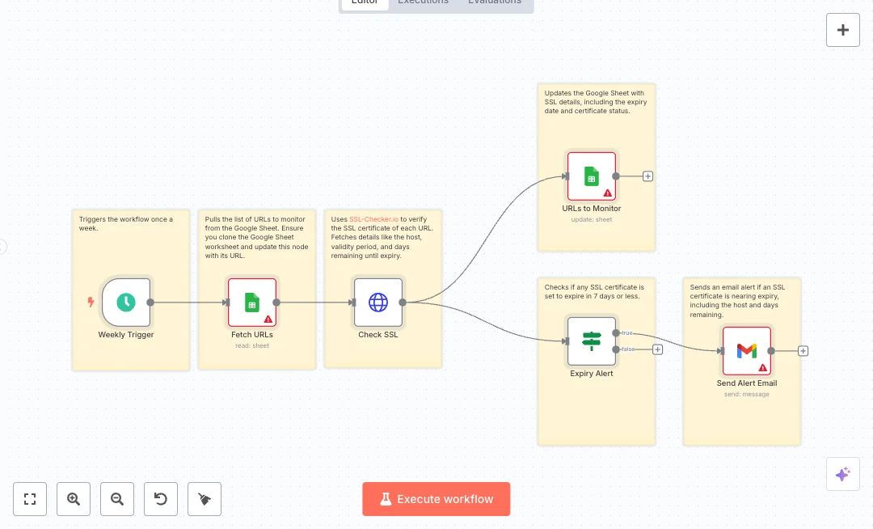The height and width of the screenshot is (529, 873).
Task: Zoom in on the workflow canvas
Action: pos(74,499)
